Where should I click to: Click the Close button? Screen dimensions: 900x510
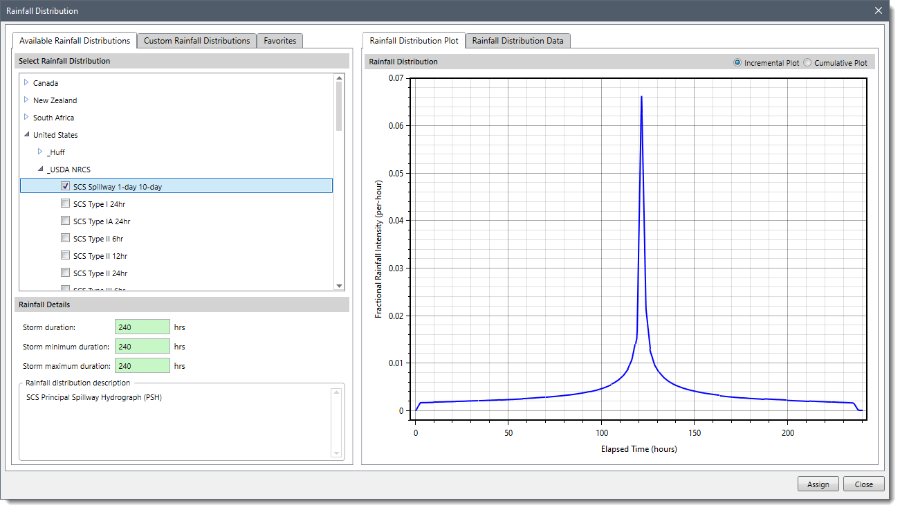pos(863,484)
